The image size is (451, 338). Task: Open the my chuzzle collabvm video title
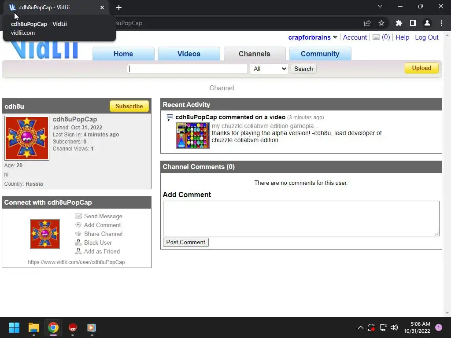265,126
